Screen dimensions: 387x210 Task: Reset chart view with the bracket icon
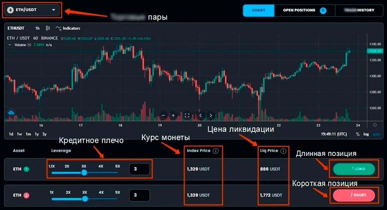[187, 115]
